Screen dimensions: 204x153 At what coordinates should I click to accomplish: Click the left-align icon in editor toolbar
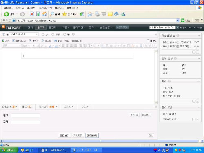[x=63, y=46]
